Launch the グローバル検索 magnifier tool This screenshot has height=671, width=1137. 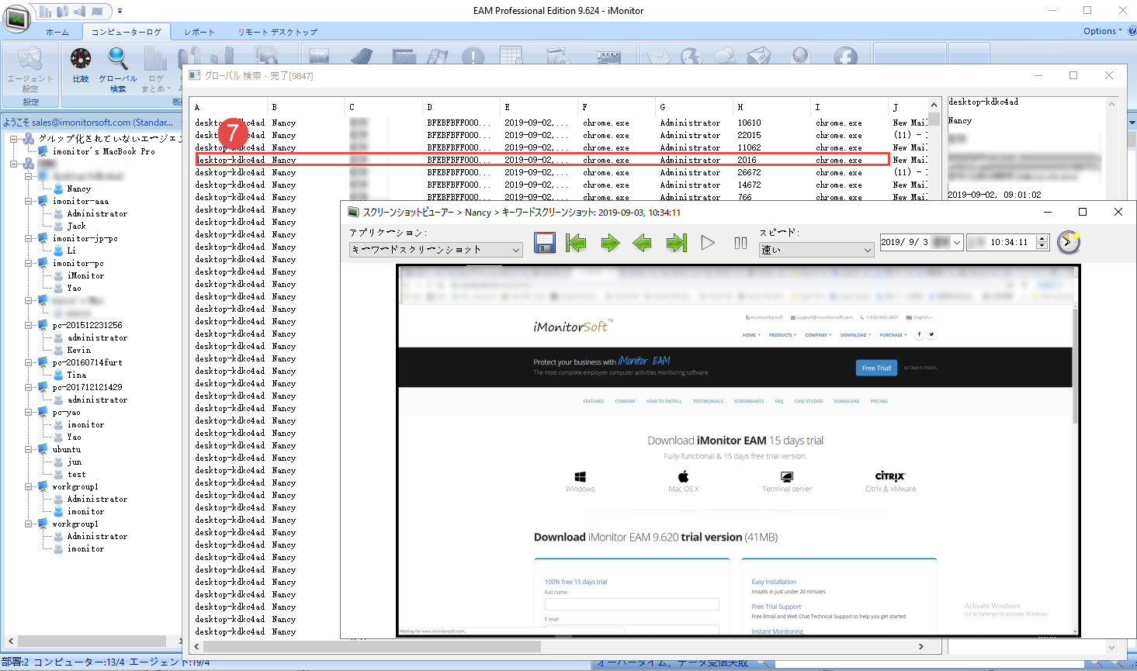pos(118,70)
